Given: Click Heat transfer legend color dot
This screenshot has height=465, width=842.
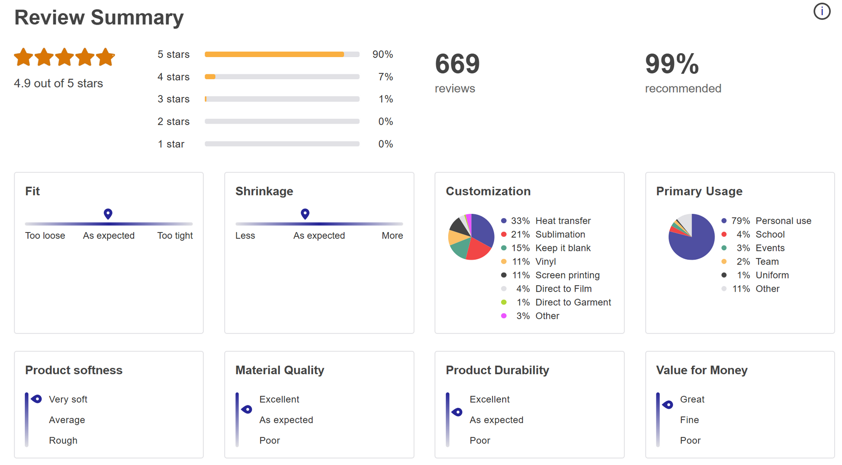Looking at the screenshot, I should (x=504, y=221).
